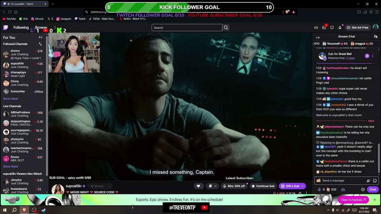This screenshot has height=214, width=381.
Task: Expand the Gift a Sub dropdown
Action: [302, 186]
